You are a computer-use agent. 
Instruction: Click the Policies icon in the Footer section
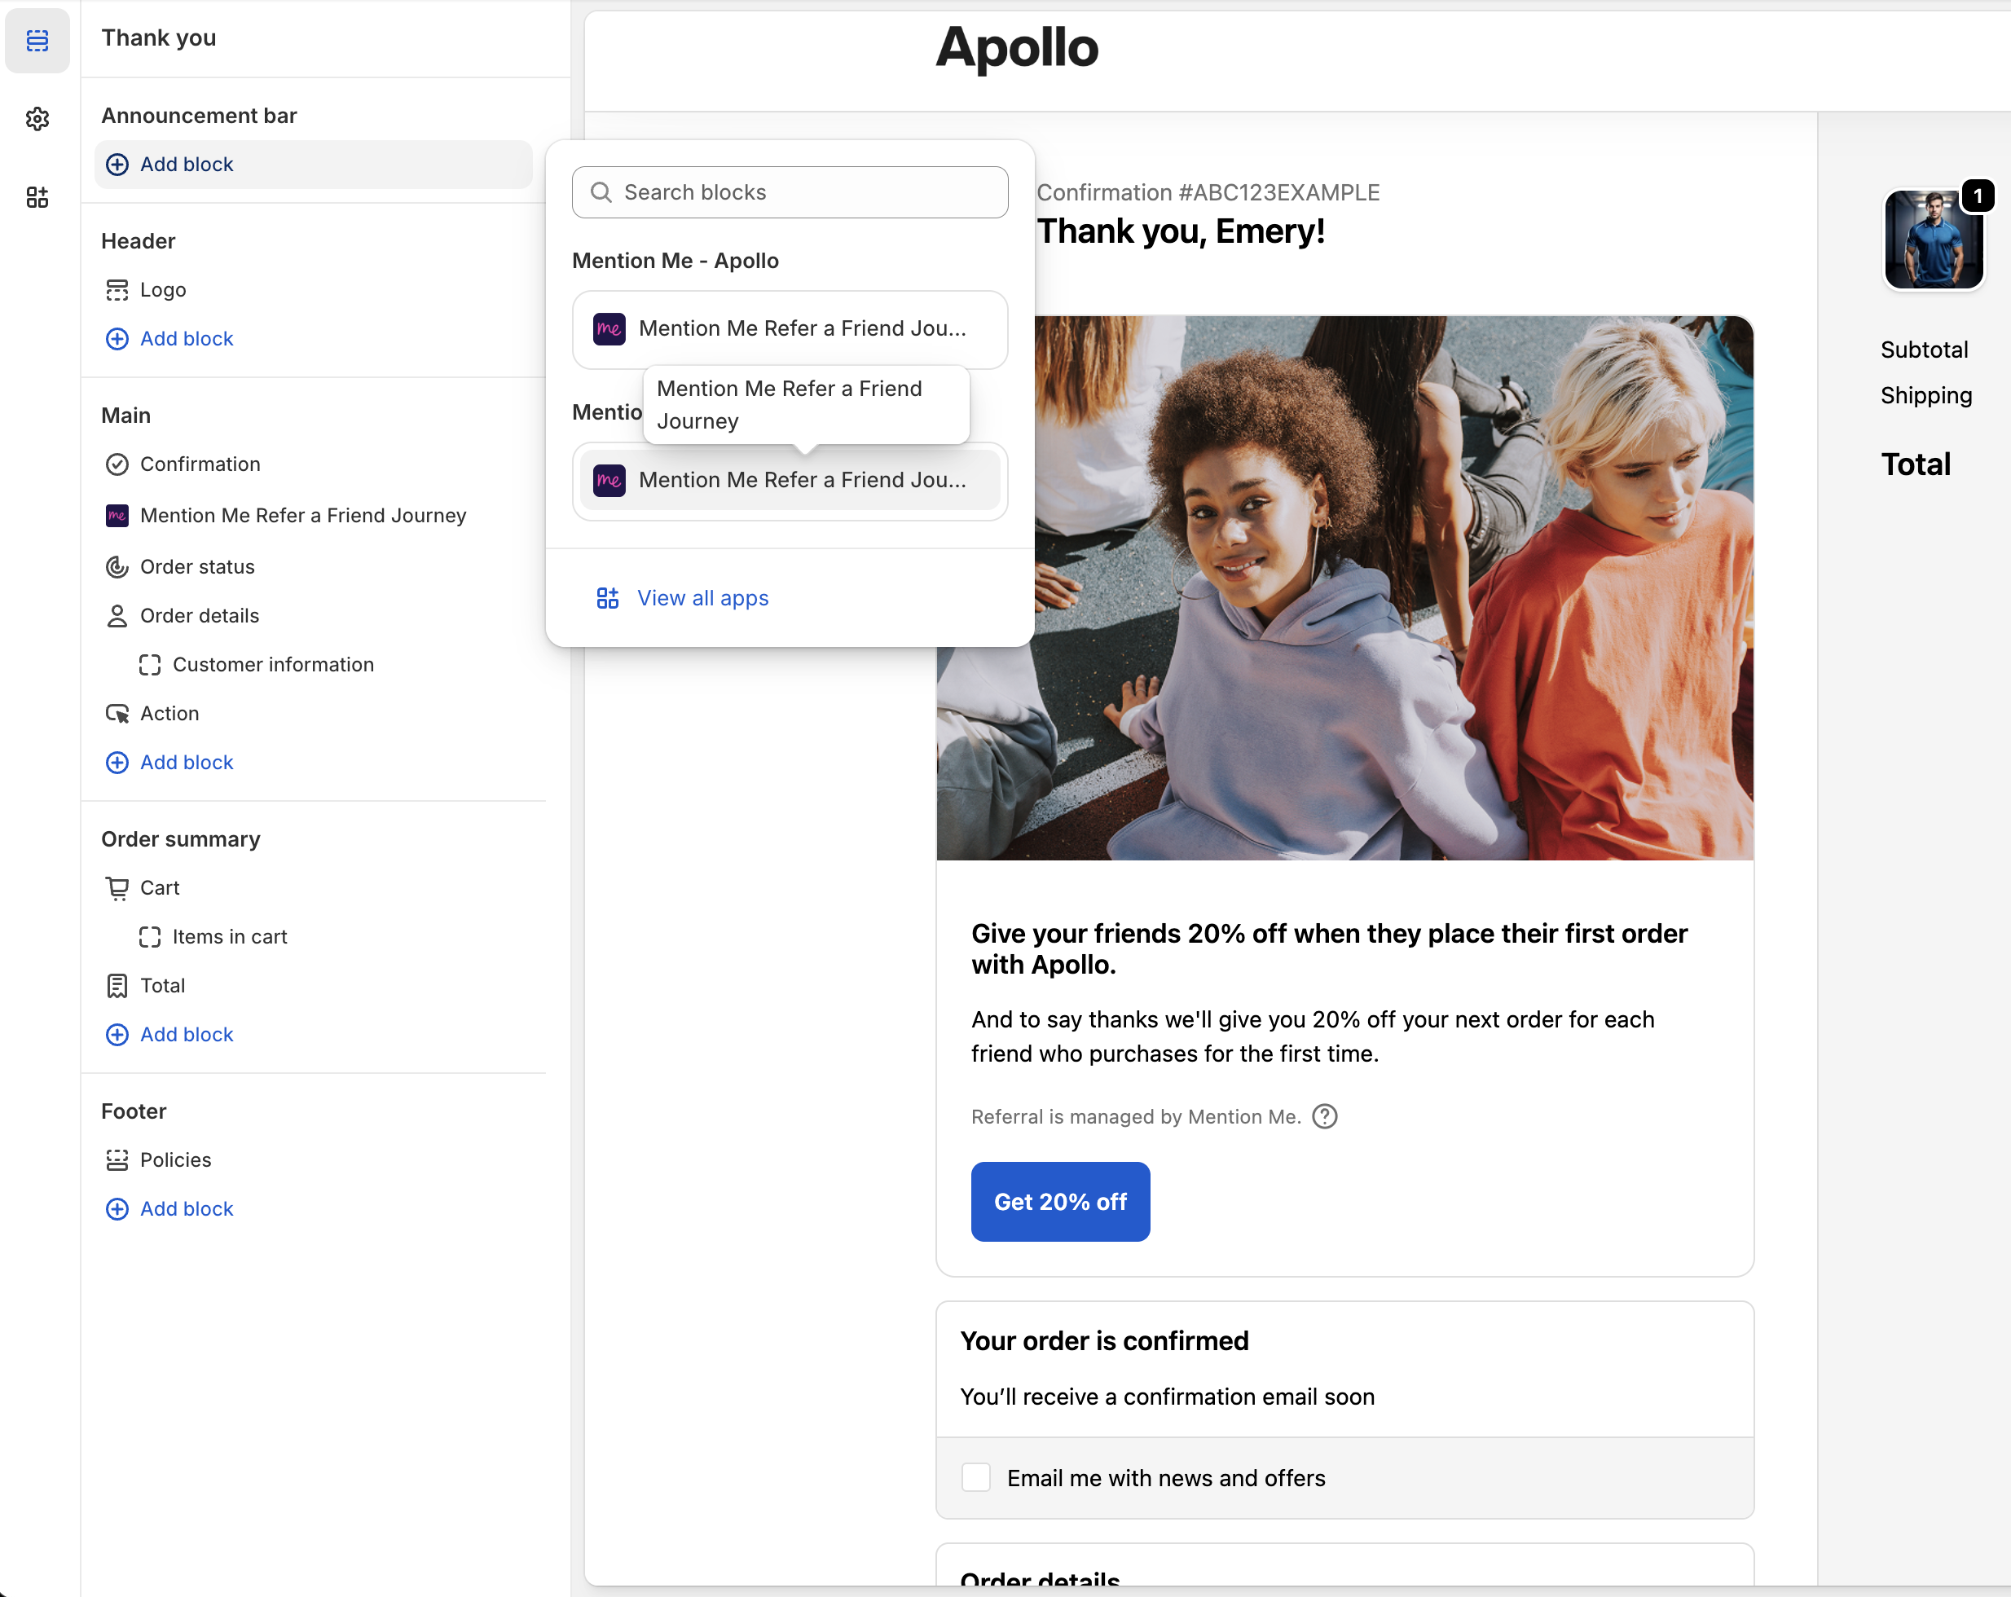tap(117, 1159)
